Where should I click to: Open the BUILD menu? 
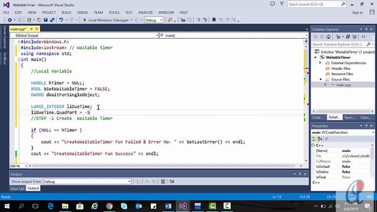coord(66,12)
